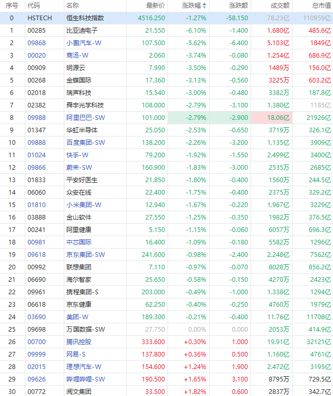Click stock code 00020

click(x=37, y=56)
